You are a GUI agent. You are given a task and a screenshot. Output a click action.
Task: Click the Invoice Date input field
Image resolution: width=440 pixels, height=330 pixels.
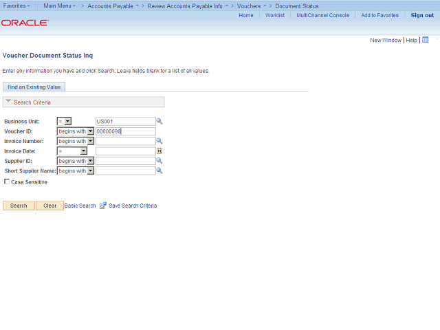coord(126,151)
